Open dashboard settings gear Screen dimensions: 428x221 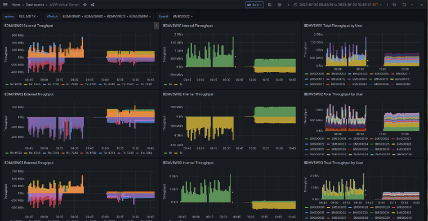(x=279, y=5)
